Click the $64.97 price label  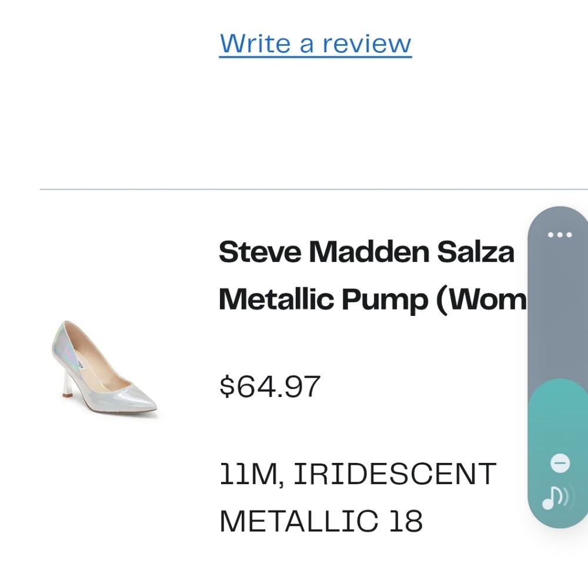tap(270, 386)
